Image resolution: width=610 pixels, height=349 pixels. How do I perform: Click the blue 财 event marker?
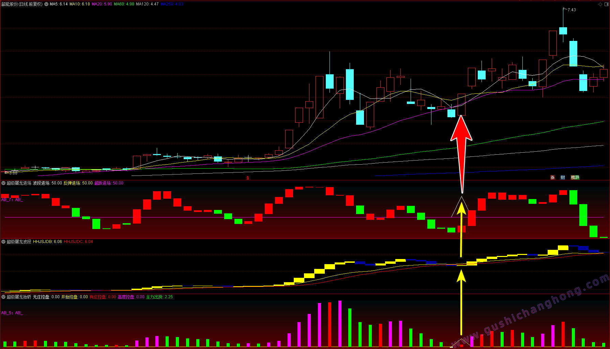tap(563, 177)
